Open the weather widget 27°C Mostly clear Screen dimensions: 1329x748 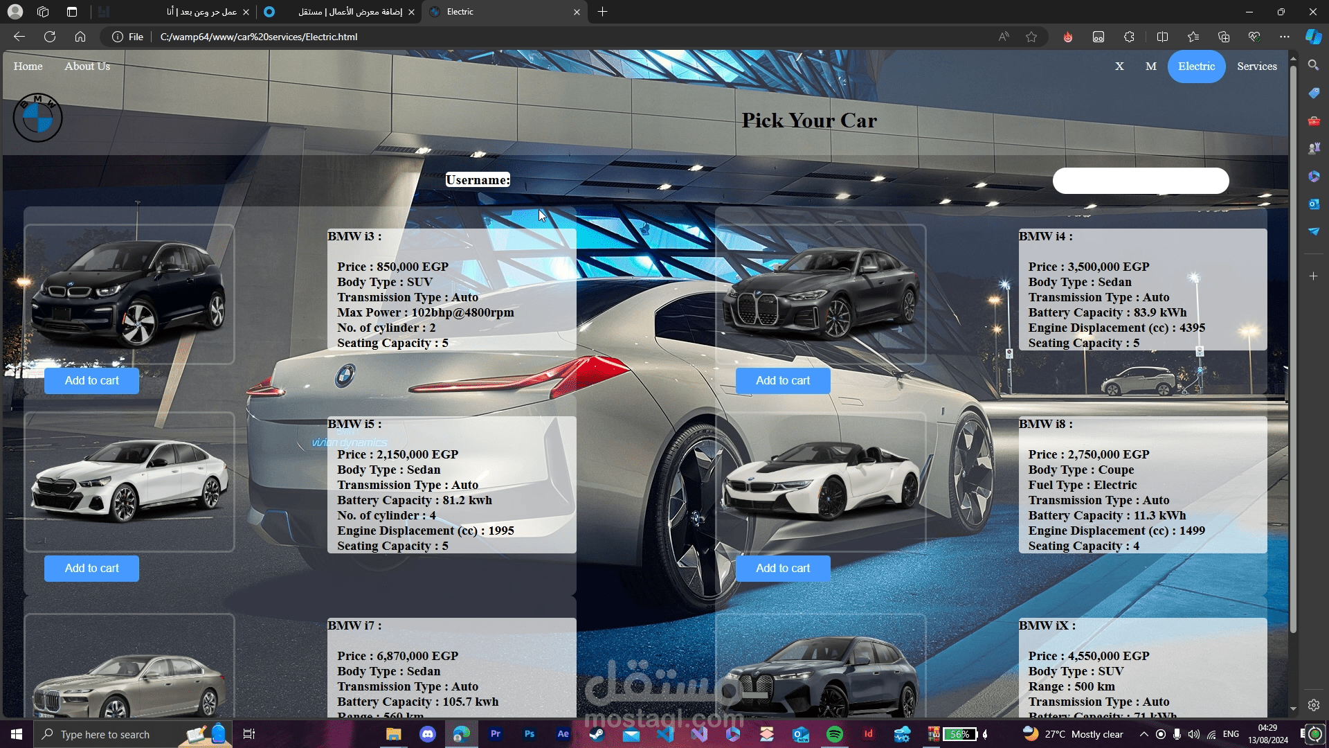click(x=1073, y=734)
